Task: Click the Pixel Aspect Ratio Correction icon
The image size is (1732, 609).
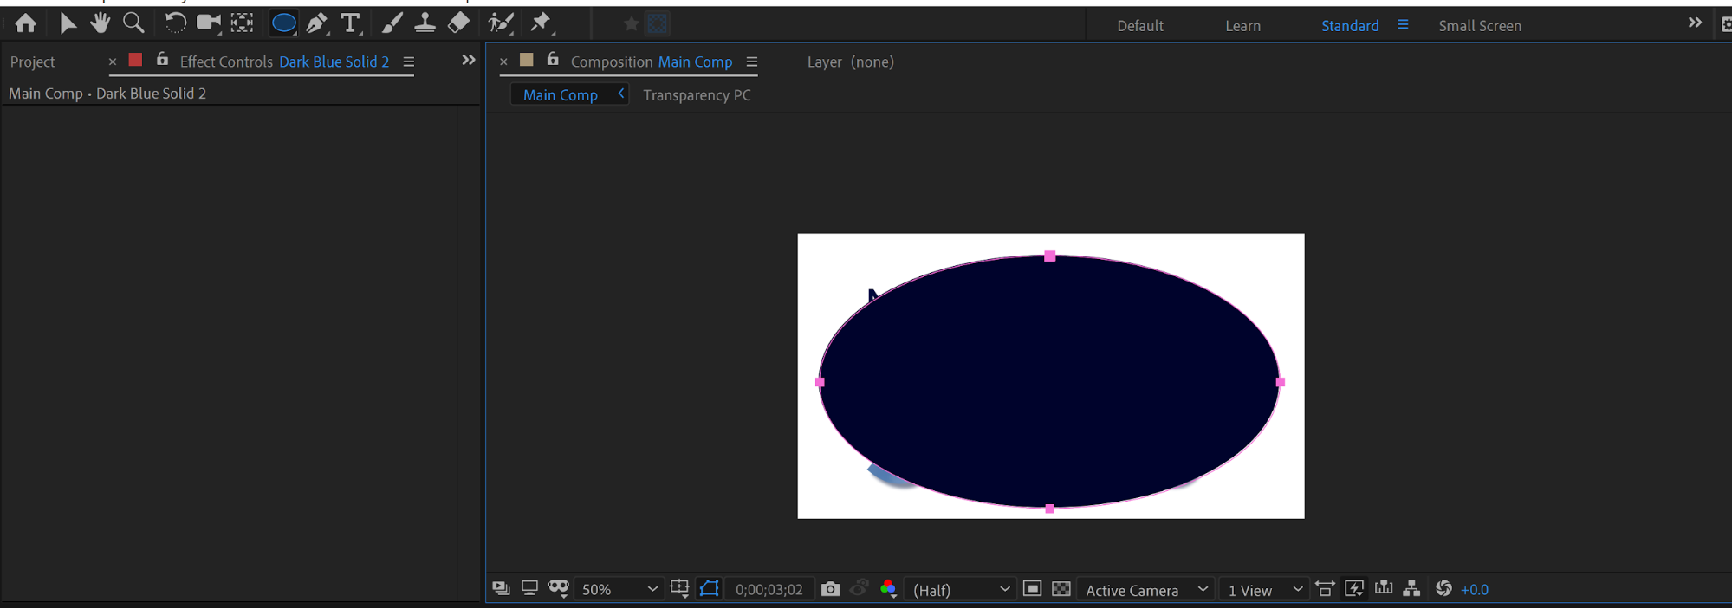Action: (1325, 589)
